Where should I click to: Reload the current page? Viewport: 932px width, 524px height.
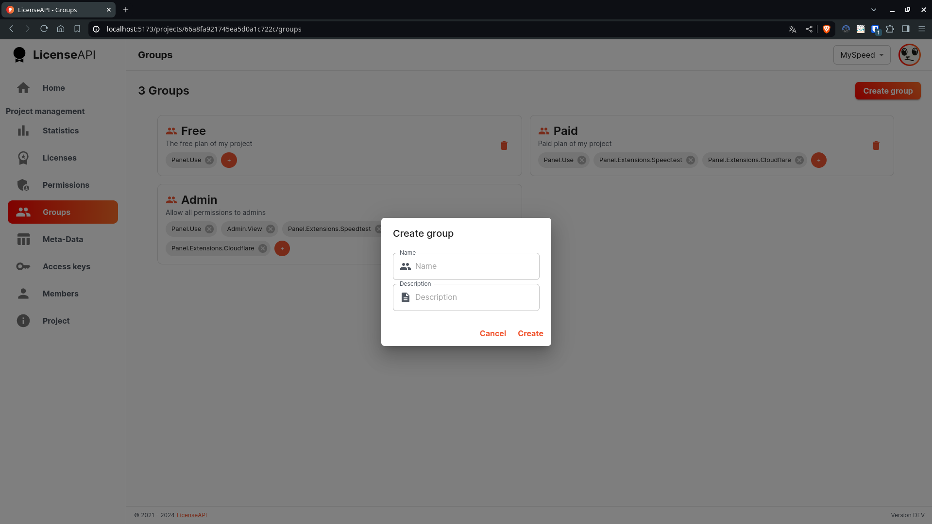(44, 29)
